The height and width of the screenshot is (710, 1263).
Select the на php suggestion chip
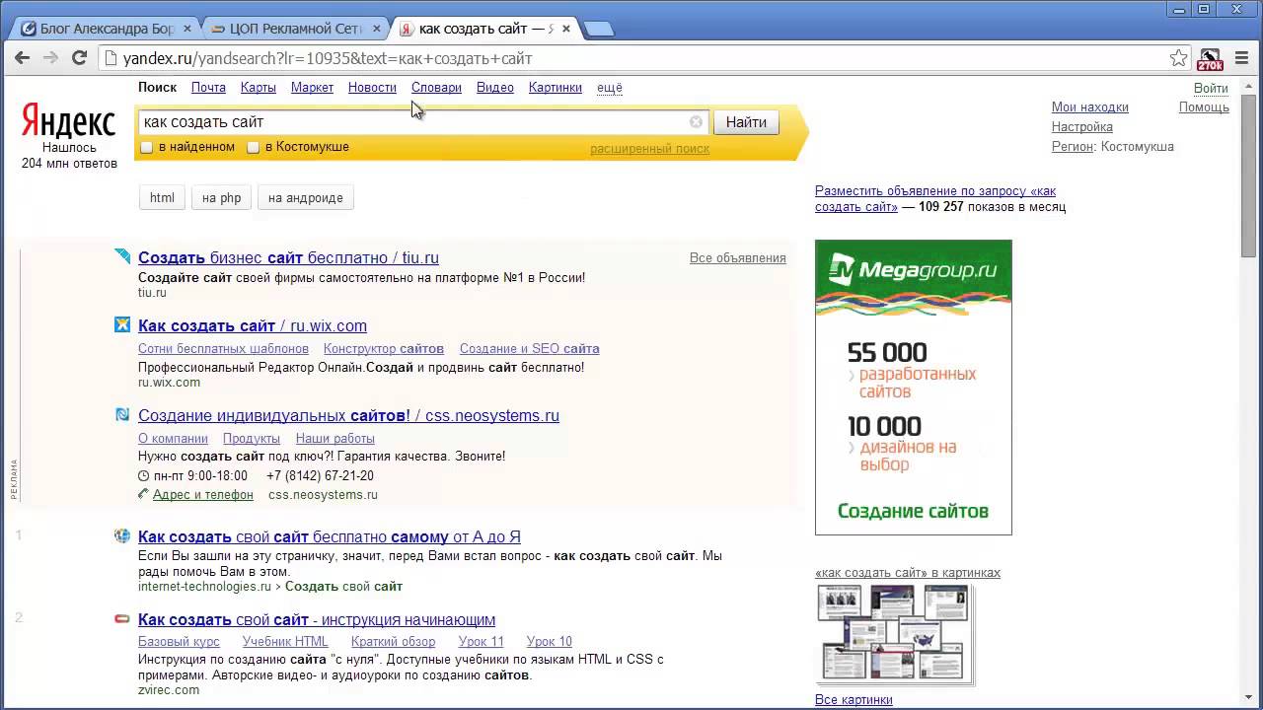tap(221, 198)
